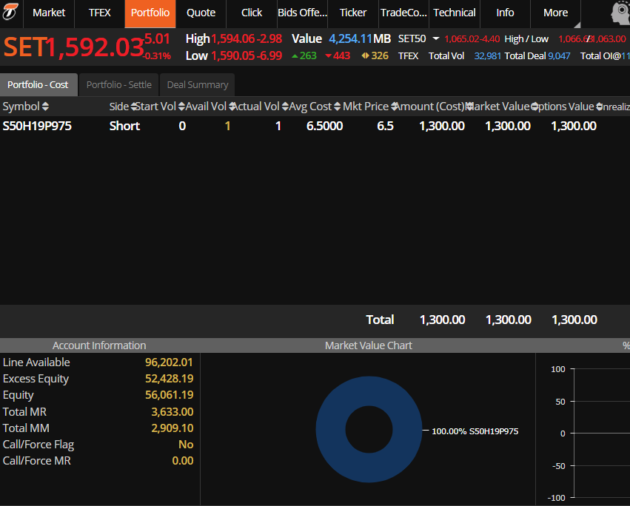Select the Portfolio - Cost subtab

click(38, 85)
